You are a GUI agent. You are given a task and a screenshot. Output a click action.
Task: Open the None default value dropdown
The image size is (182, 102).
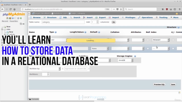(100, 48)
